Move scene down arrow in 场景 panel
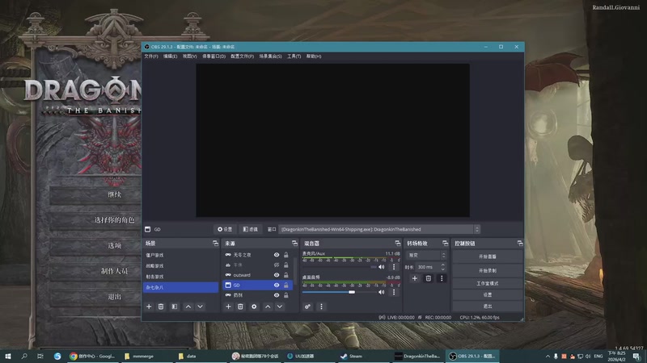Viewport: 647px width, 363px height. pos(200,307)
